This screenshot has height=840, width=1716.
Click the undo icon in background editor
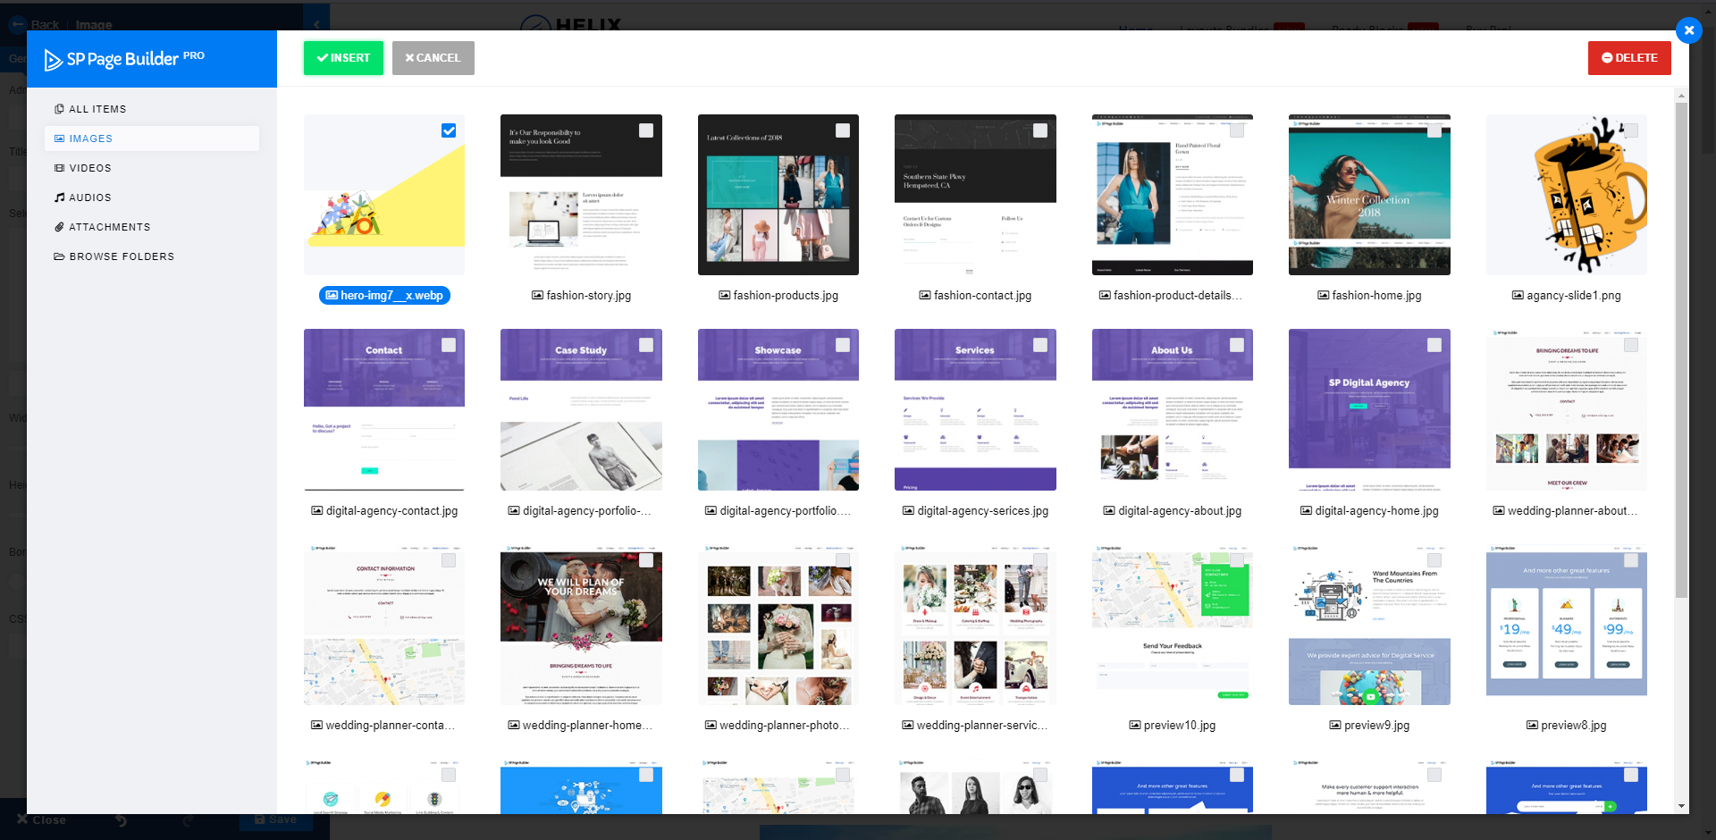tap(121, 819)
